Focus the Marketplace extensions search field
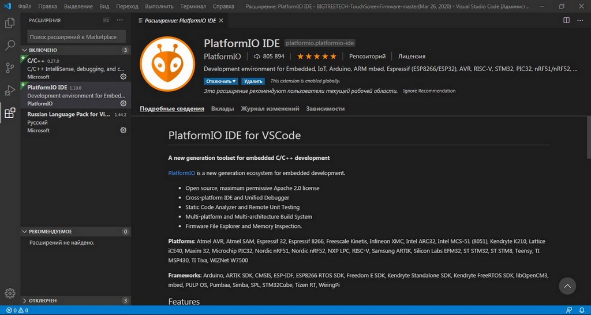This screenshot has height=315, width=591. [x=77, y=37]
